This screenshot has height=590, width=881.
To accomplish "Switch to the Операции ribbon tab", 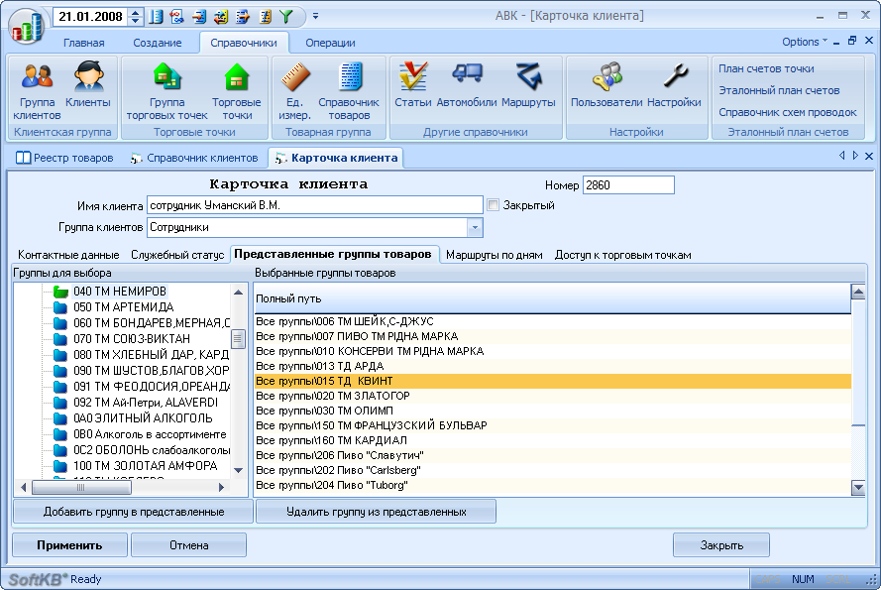I will 330,43.
